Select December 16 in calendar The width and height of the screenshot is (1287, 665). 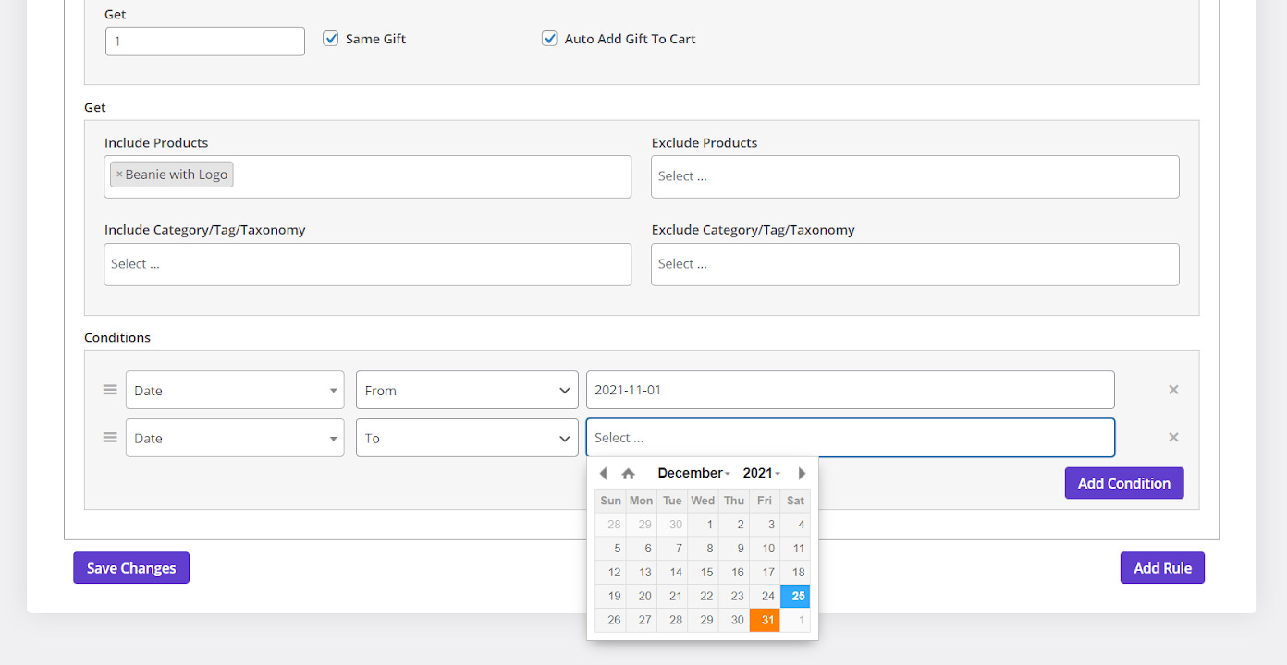734,572
